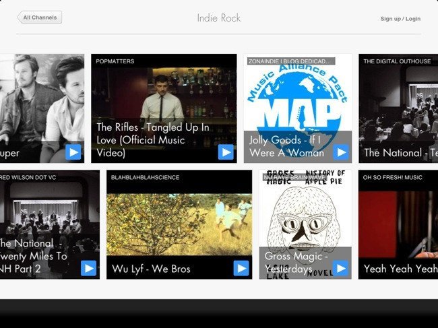Open the POPMATTERS source label
The width and height of the screenshot is (438, 328).
[115, 61]
